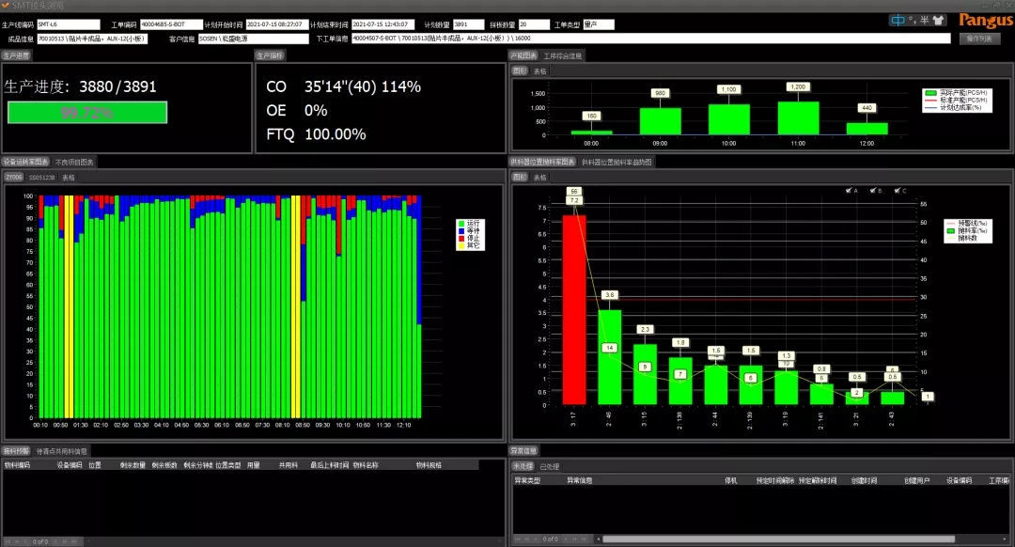Click the green production progress bar

[x=86, y=113]
